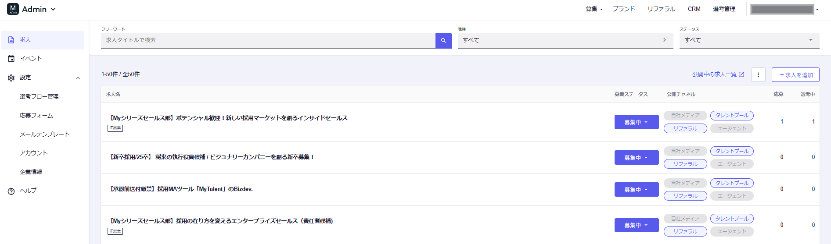Click the M Admin logo icon
This screenshot has height=244, width=831.
click(13, 9)
